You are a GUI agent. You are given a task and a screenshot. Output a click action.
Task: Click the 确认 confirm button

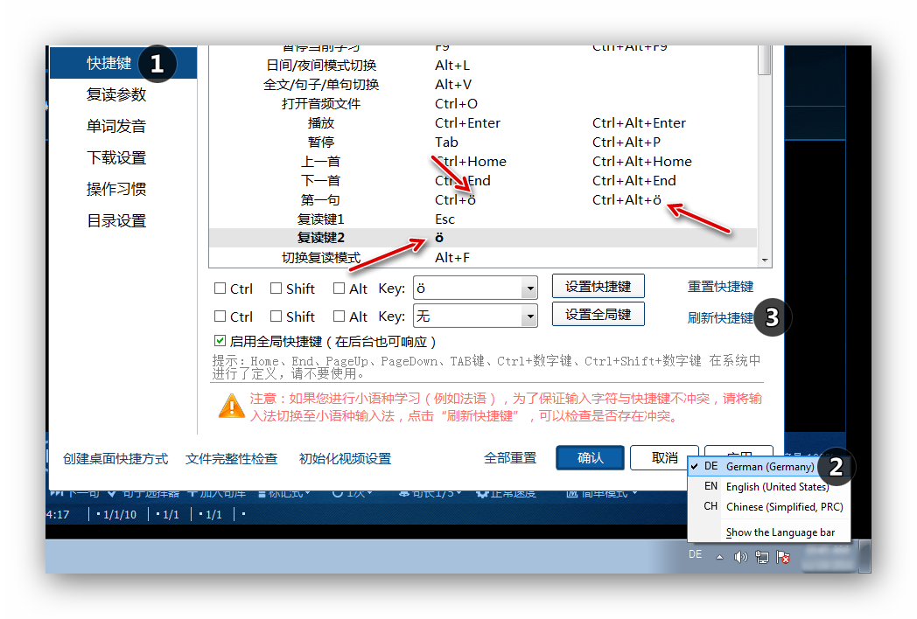tap(590, 457)
